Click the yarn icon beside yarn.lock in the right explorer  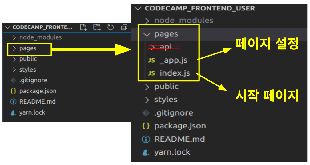click(x=146, y=152)
